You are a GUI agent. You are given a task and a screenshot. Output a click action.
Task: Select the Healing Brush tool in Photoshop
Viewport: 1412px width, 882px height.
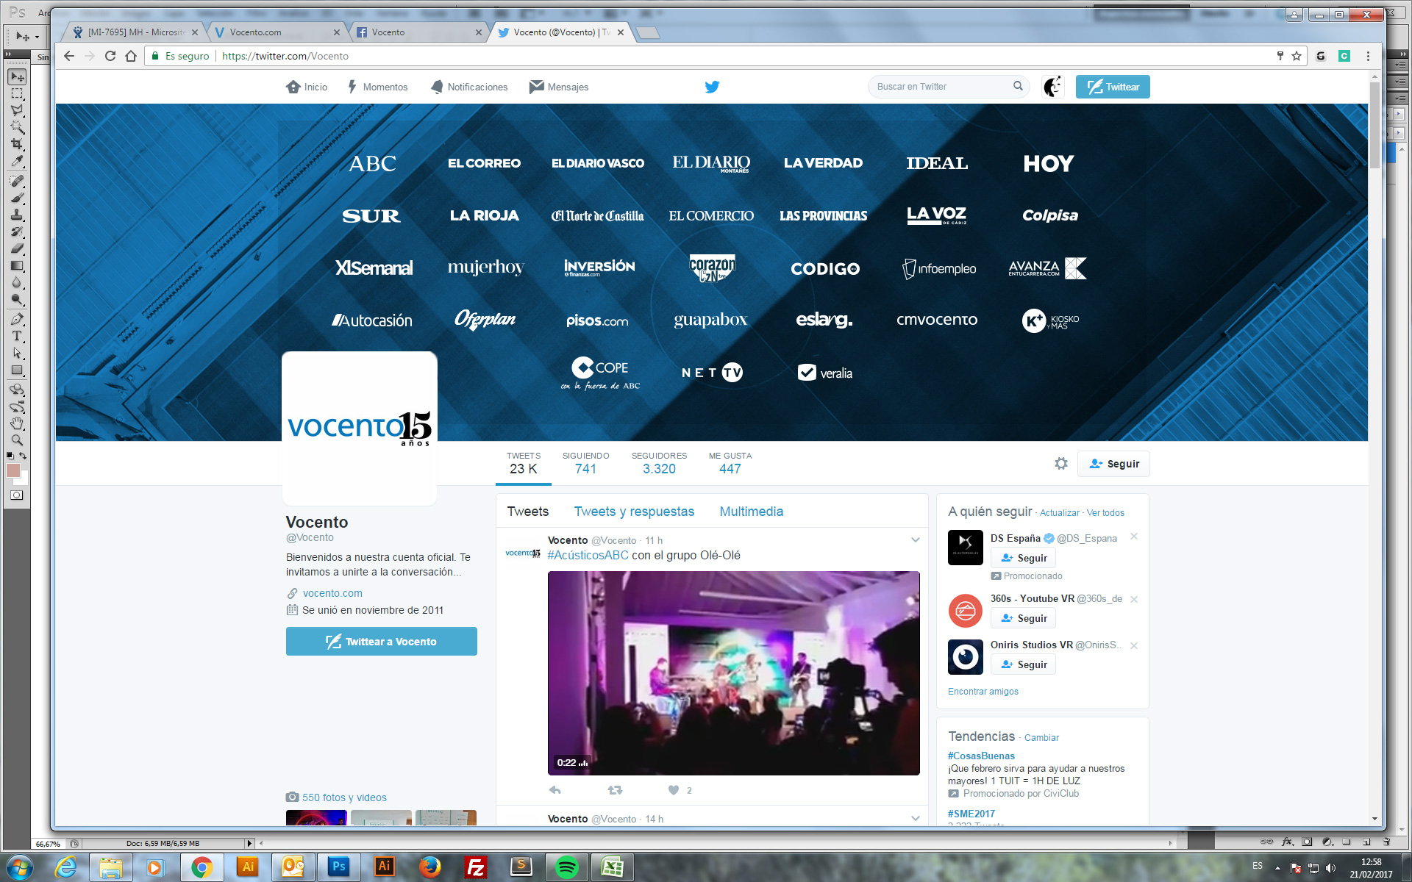(17, 181)
